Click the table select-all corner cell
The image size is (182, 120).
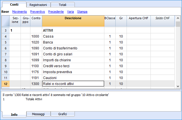click(x=5, y=21)
